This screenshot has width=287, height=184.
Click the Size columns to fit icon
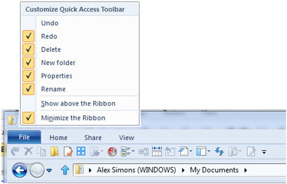point(157,151)
